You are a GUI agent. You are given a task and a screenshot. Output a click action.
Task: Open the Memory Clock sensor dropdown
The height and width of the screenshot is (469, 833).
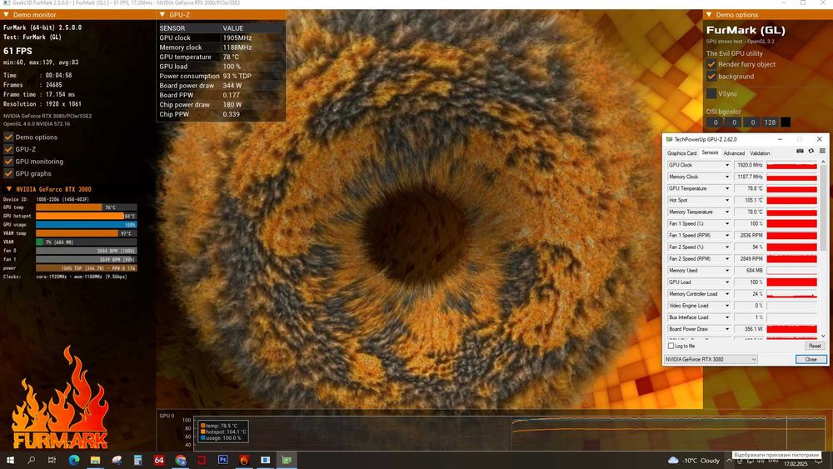click(726, 177)
